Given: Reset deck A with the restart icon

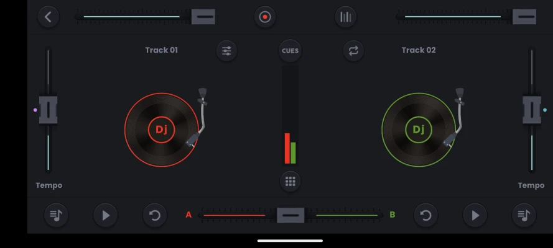Looking at the screenshot, I should pos(155,215).
